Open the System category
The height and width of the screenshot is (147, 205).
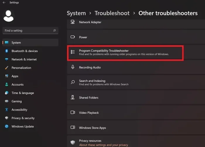click(30, 43)
